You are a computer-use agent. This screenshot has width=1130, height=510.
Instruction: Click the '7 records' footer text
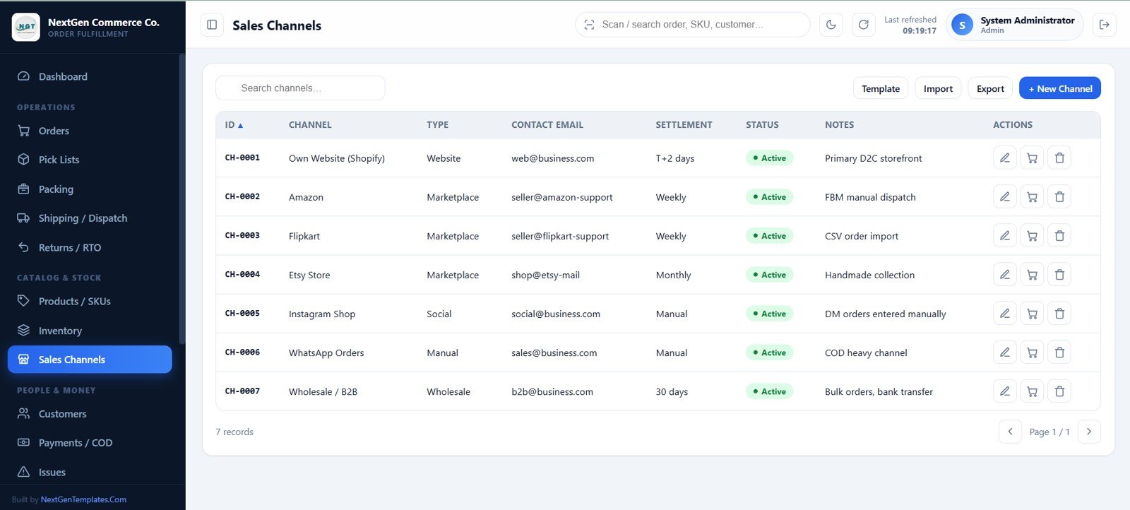pyautogui.click(x=234, y=432)
